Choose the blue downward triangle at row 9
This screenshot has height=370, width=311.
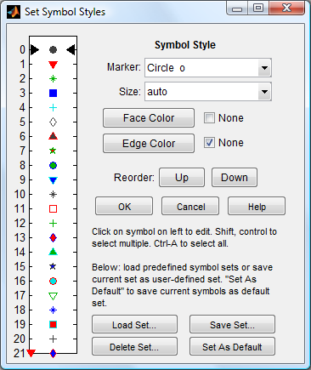point(53,180)
